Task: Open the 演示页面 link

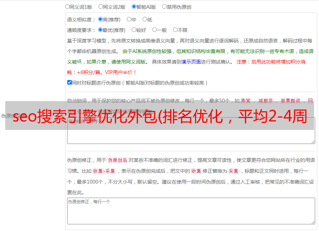Action: (x=191, y=62)
